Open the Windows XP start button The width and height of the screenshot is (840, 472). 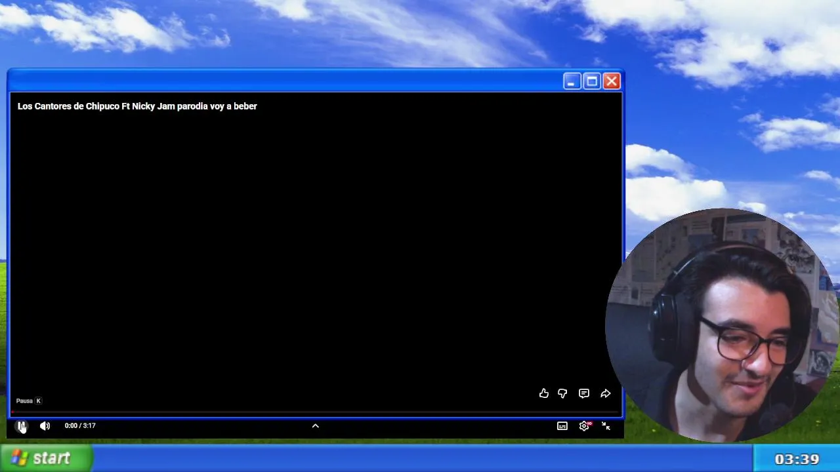46,458
